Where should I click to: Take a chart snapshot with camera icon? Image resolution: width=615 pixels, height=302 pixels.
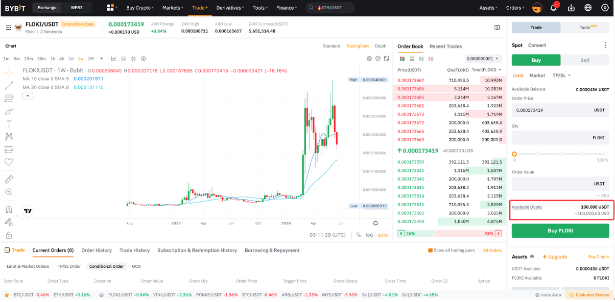click(x=369, y=59)
